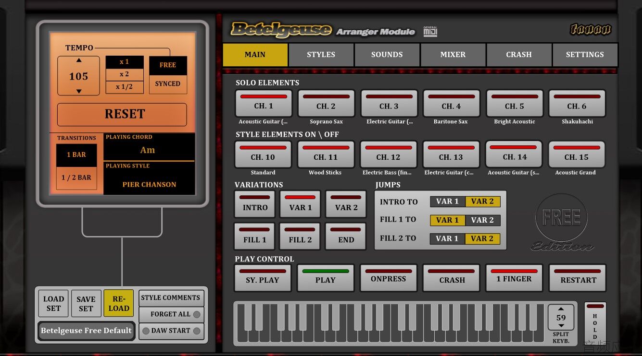Go to the CRASH tab
Screen dimensions: 642x356
519,55
